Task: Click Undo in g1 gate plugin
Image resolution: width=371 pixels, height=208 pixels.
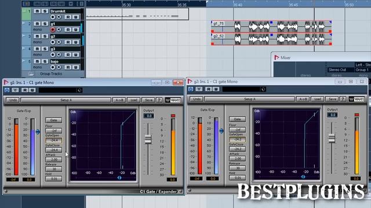Action: tap(13, 100)
